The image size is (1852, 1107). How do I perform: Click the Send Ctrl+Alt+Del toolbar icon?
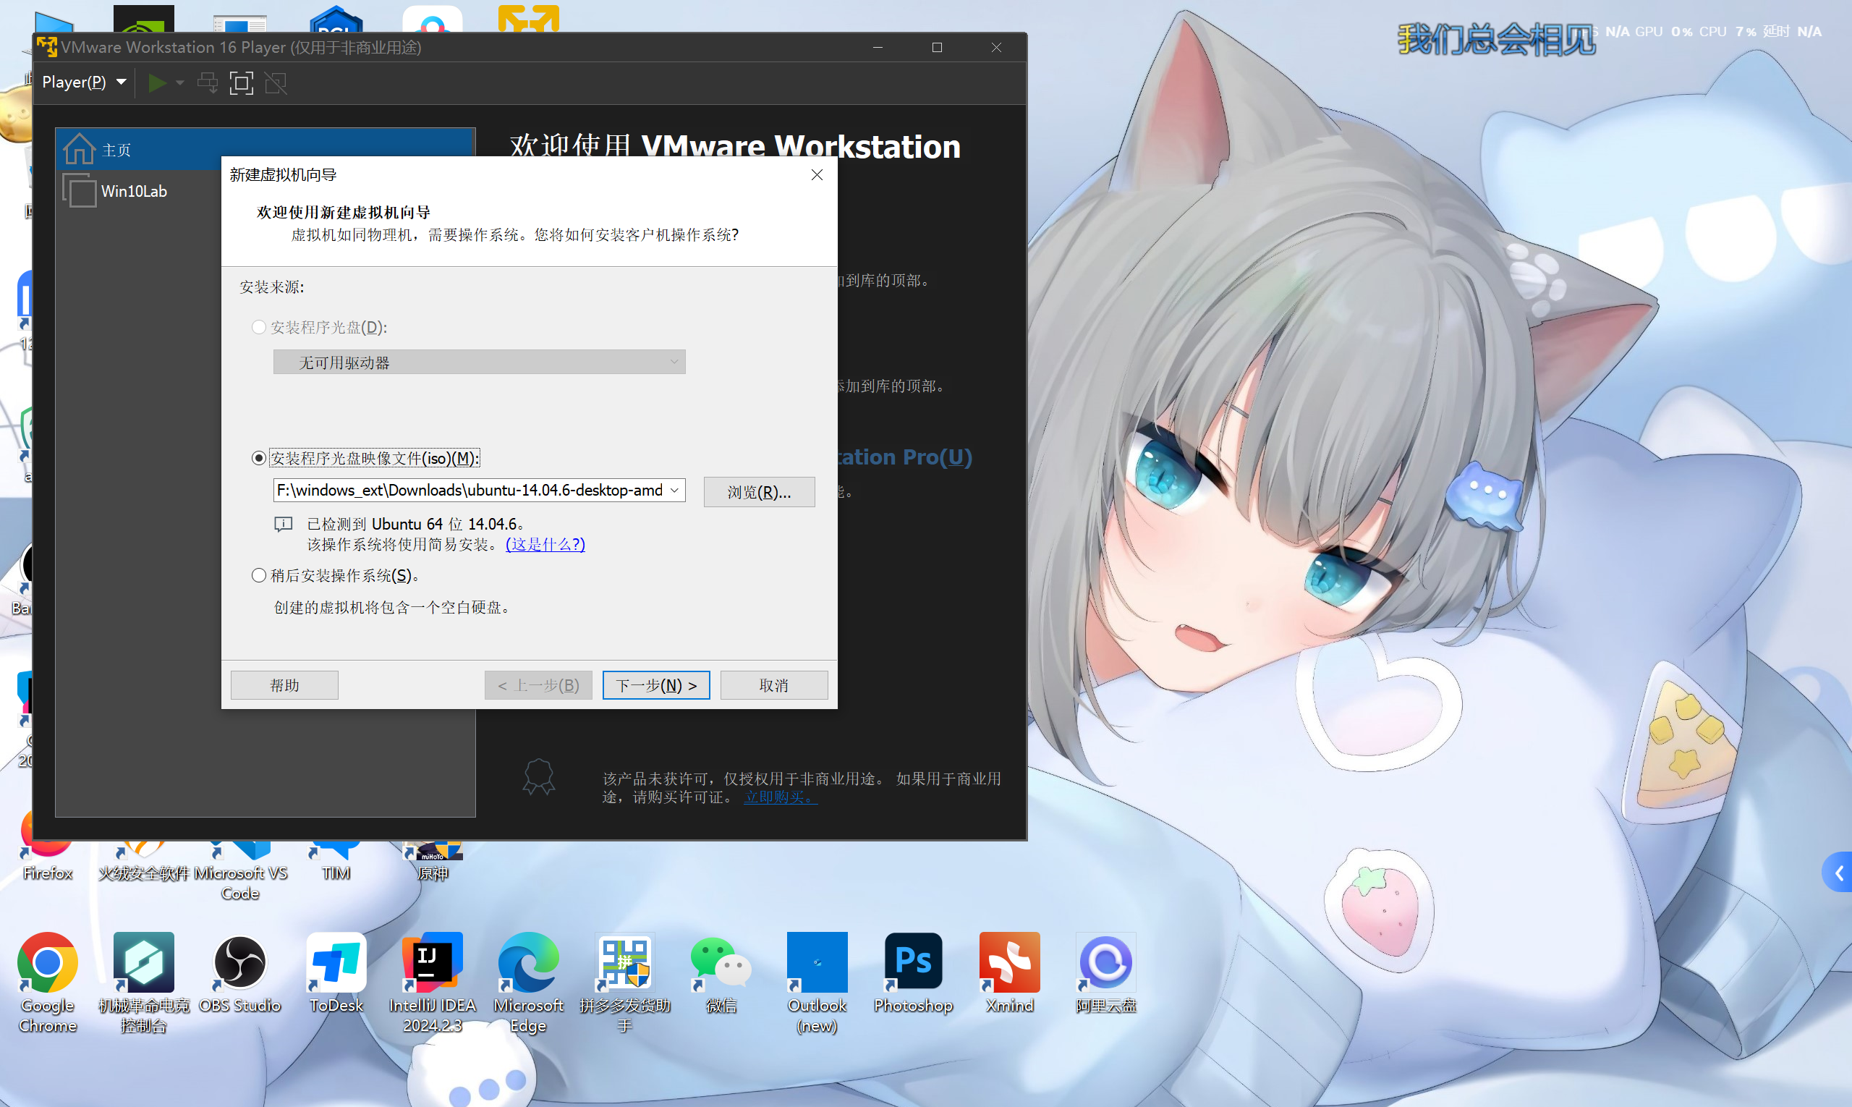(x=208, y=82)
